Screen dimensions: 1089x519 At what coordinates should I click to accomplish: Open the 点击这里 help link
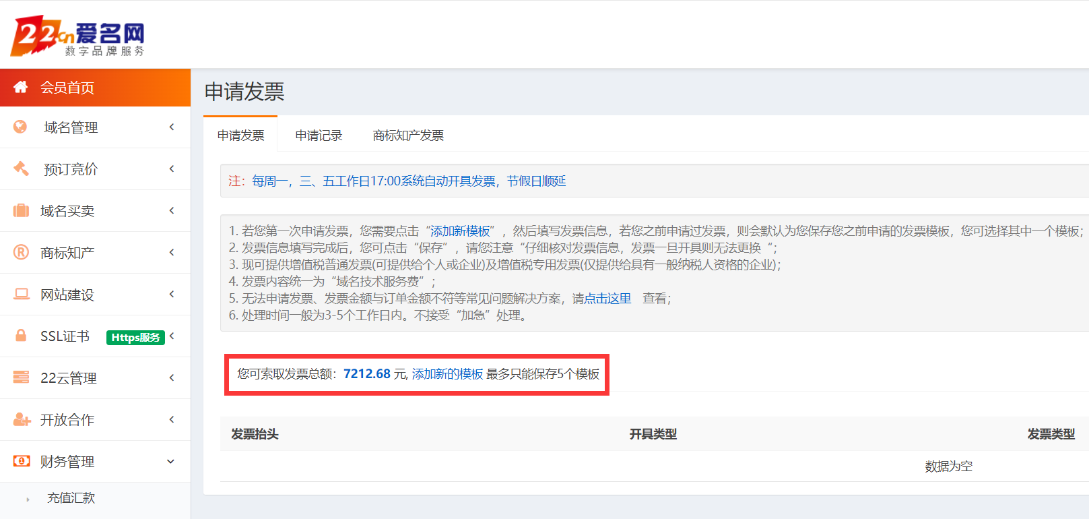point(607,299)
